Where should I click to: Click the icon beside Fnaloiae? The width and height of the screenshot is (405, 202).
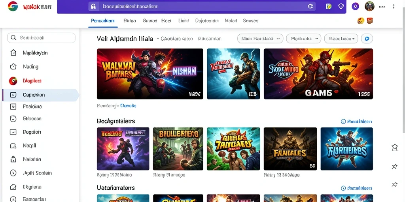pos(13,107)
